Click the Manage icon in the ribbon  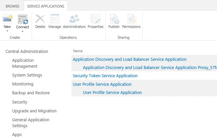tap(55, 19)
